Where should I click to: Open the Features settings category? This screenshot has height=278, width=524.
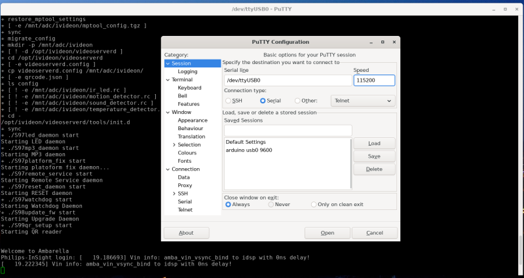pos(189,104)
